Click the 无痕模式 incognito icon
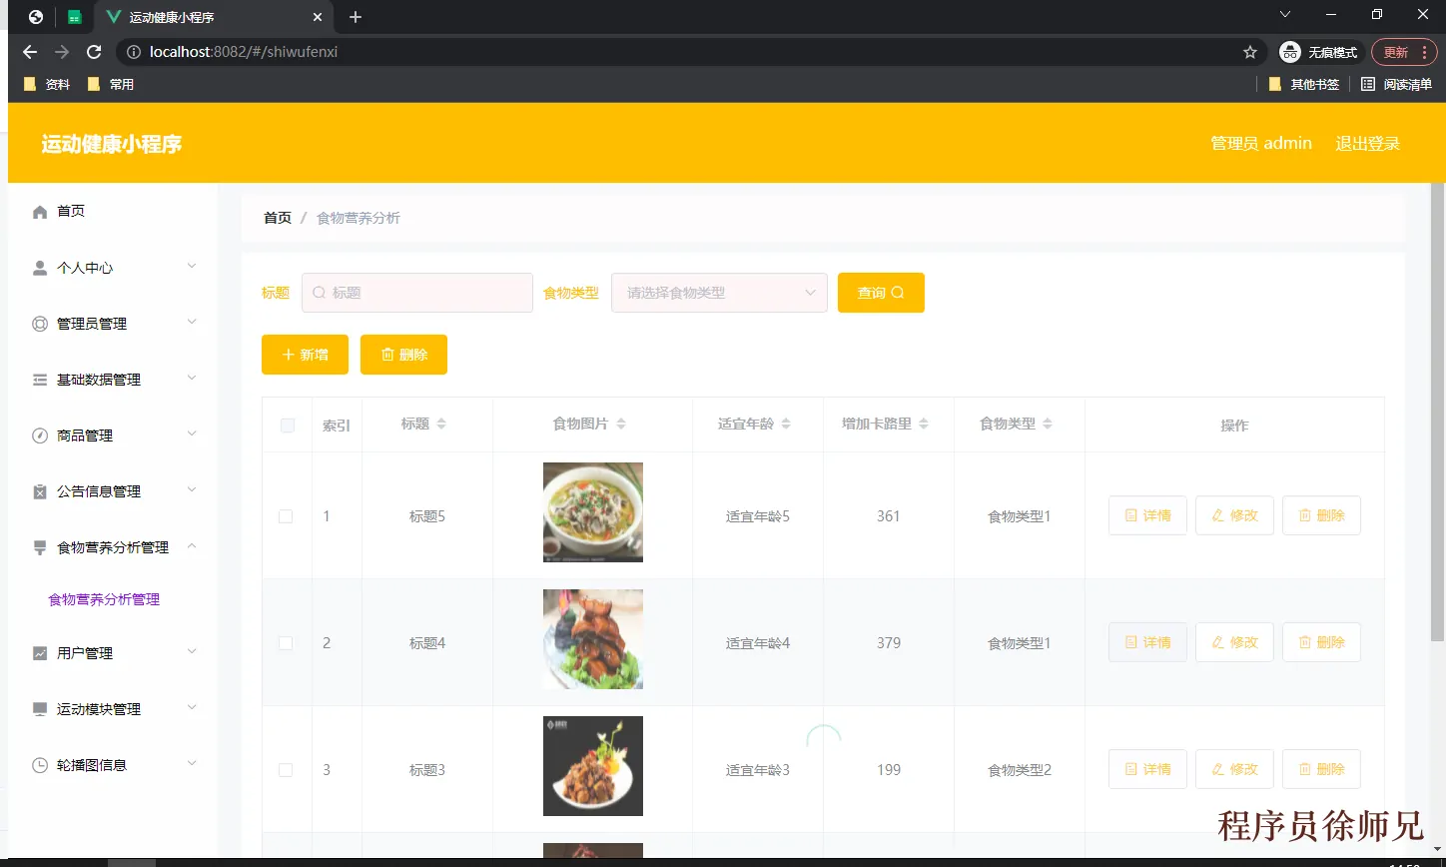Viewport: 1446px width, 867px height. point(1290,52)
